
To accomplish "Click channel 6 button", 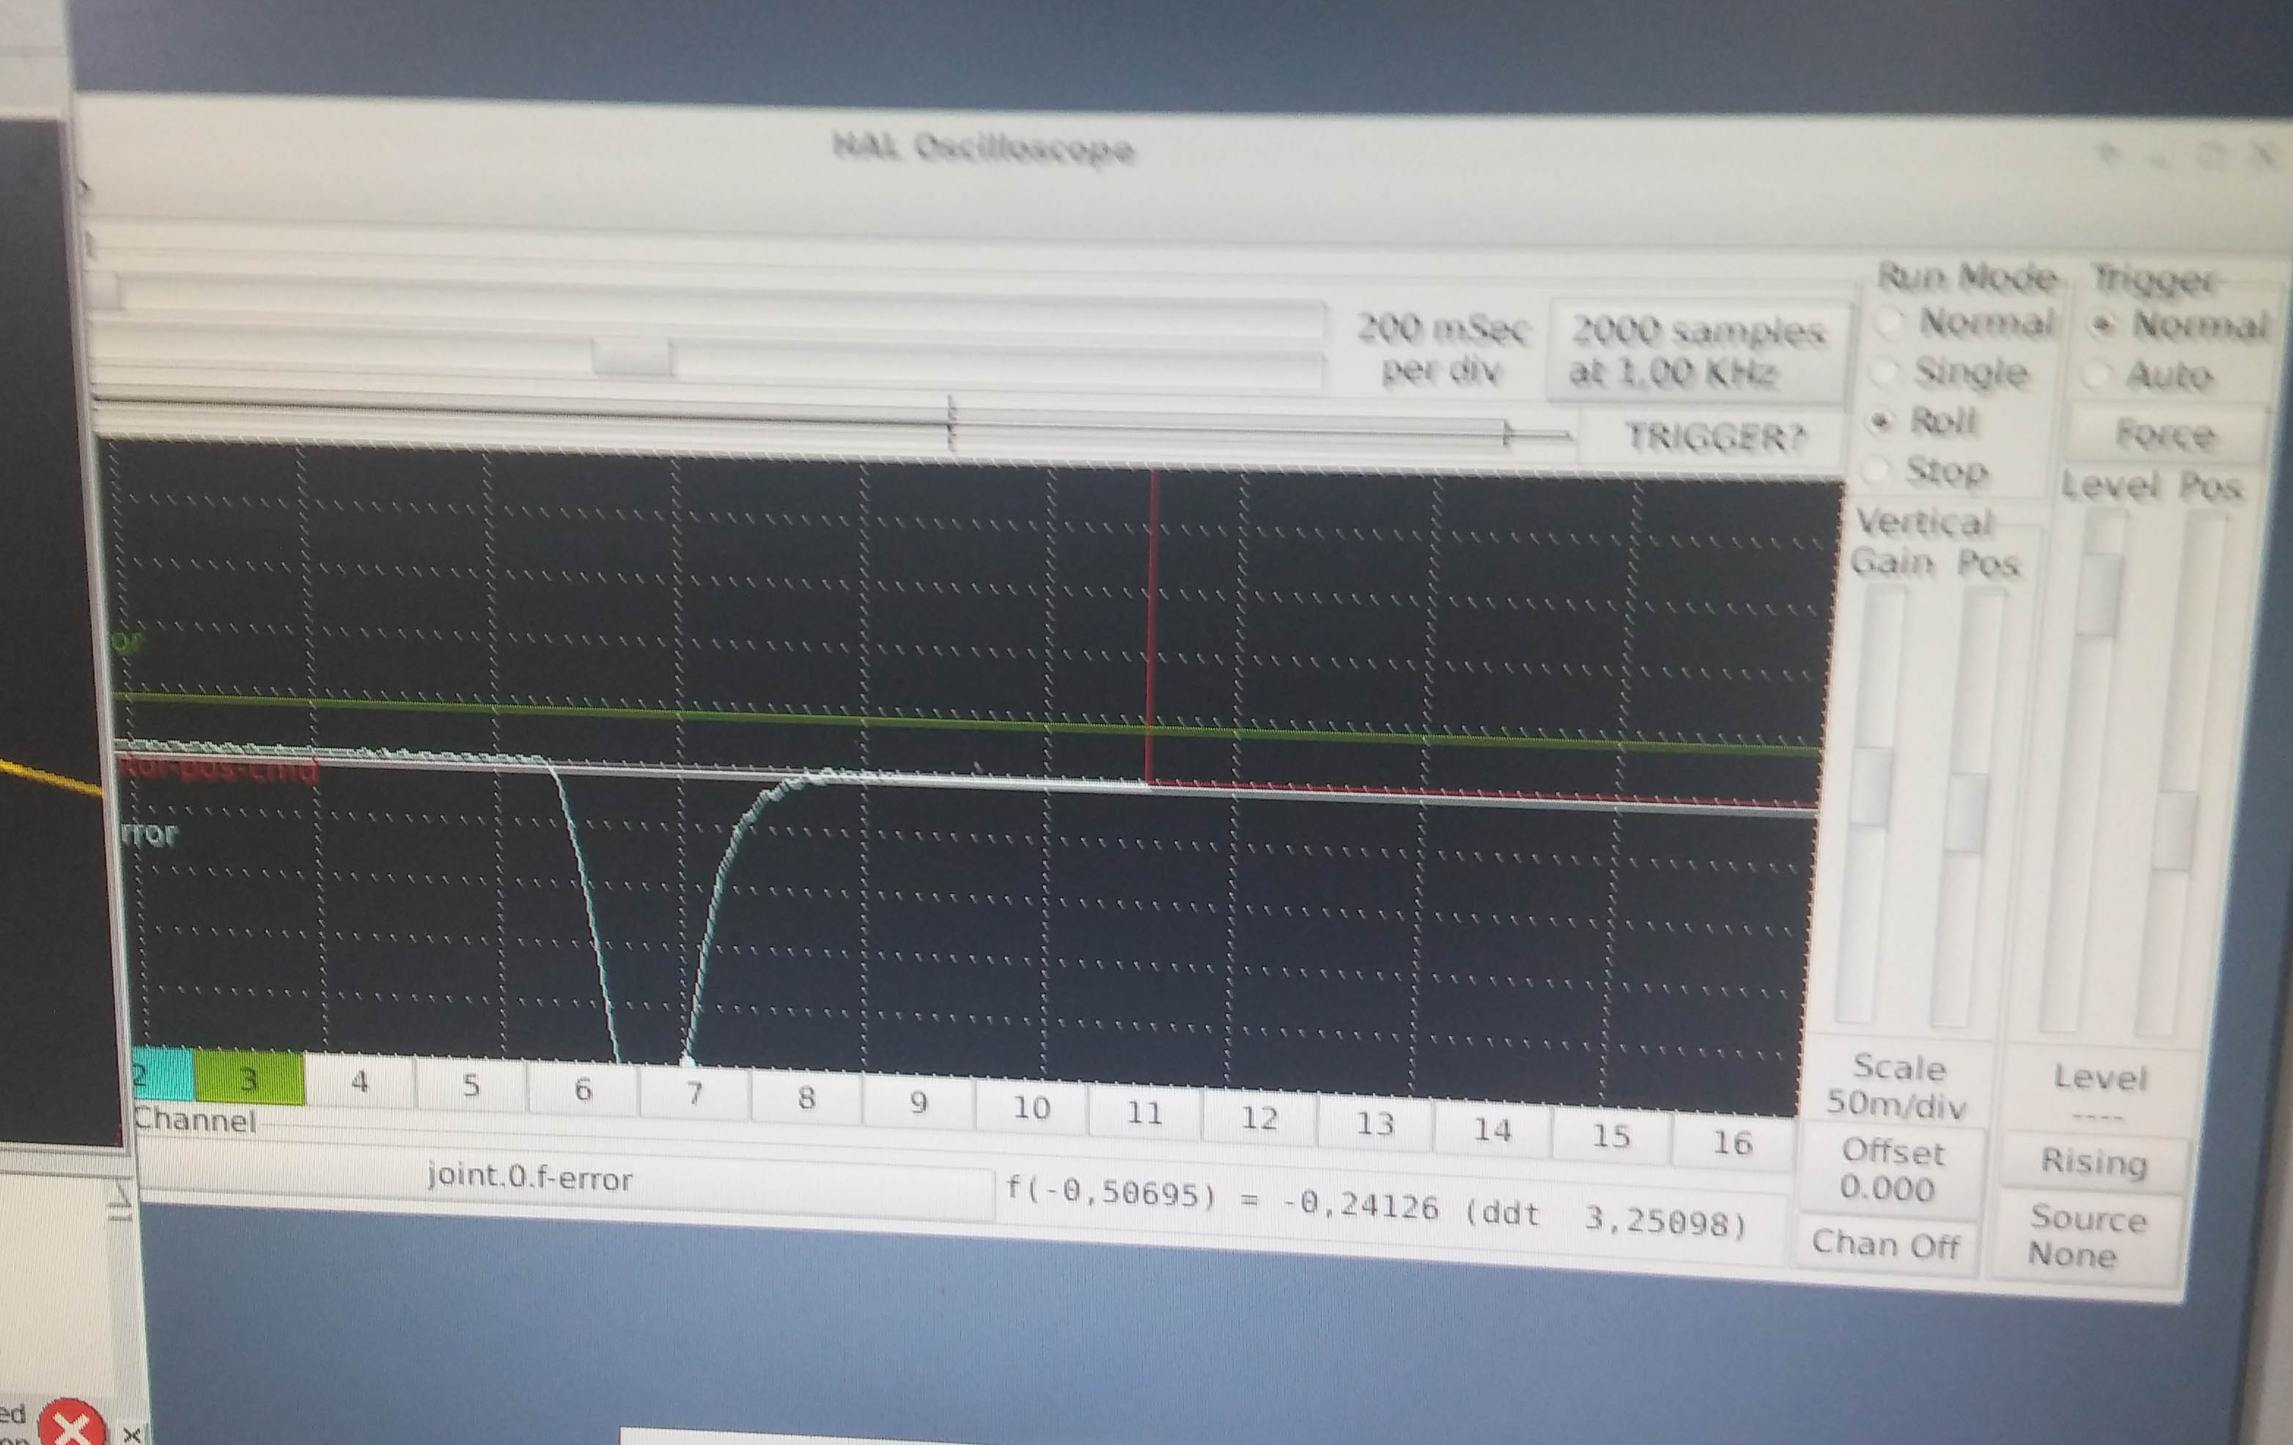I will [583, 1090].
